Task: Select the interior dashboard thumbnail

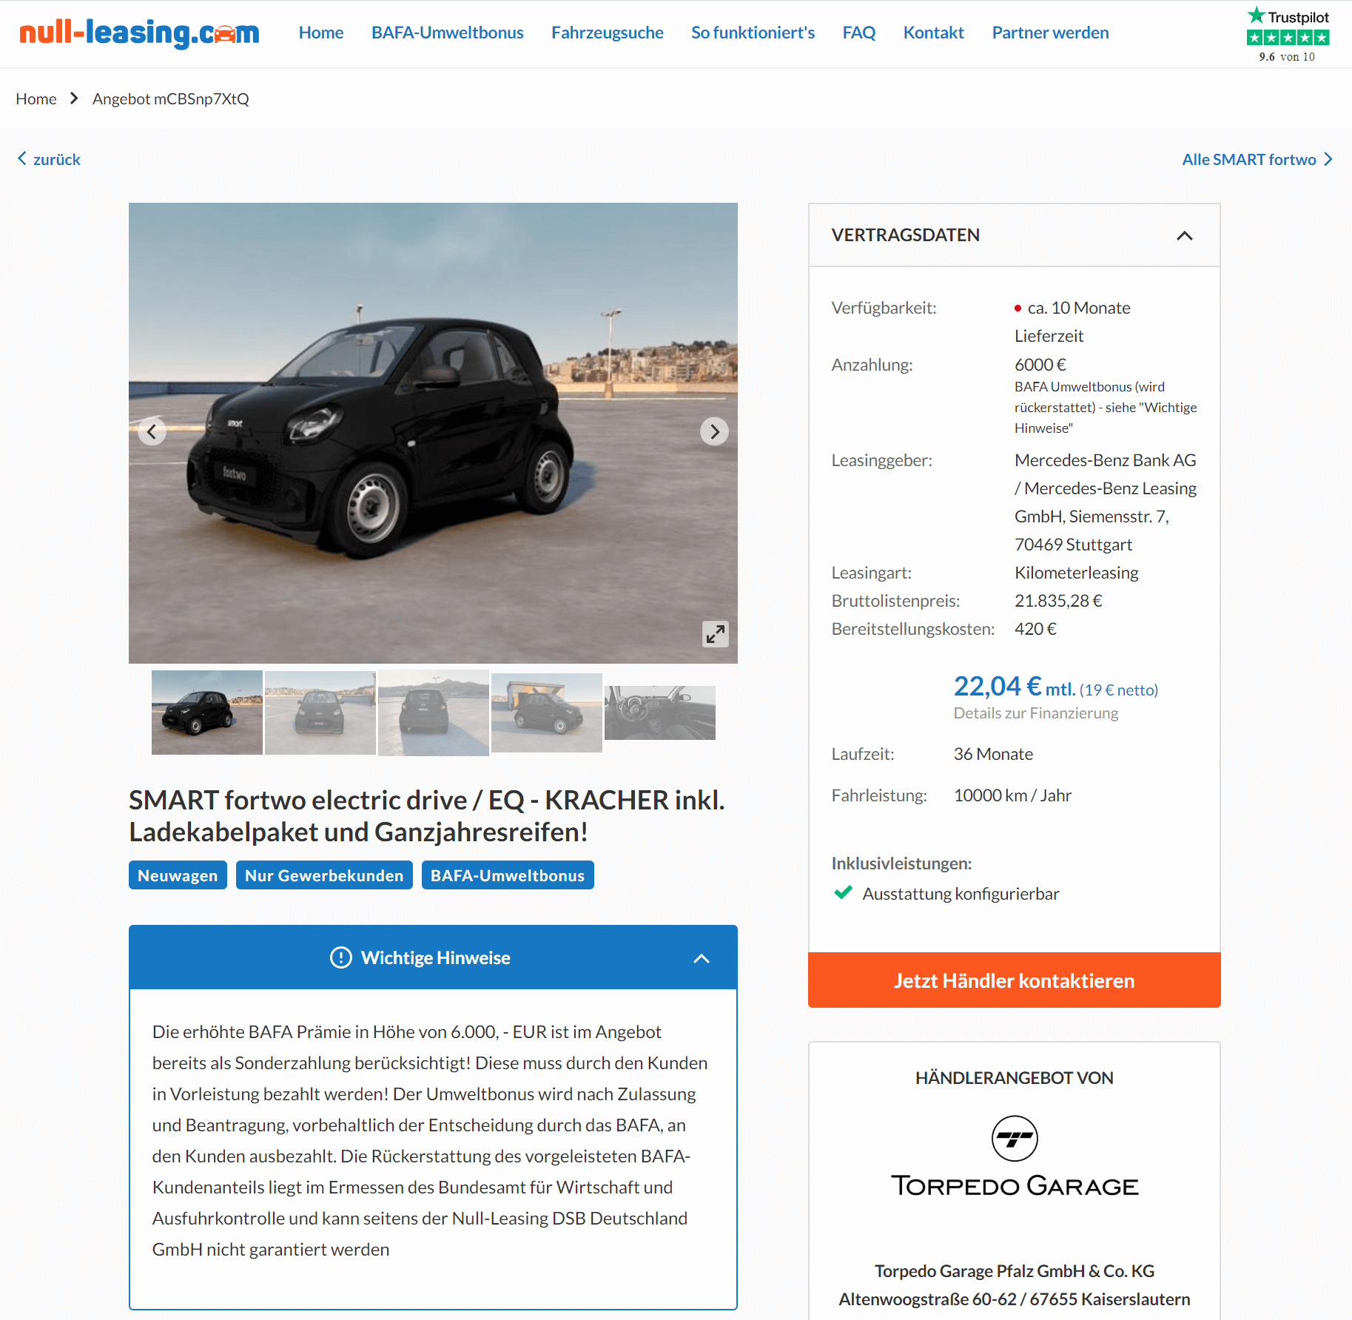Action: tap(659, 713)
